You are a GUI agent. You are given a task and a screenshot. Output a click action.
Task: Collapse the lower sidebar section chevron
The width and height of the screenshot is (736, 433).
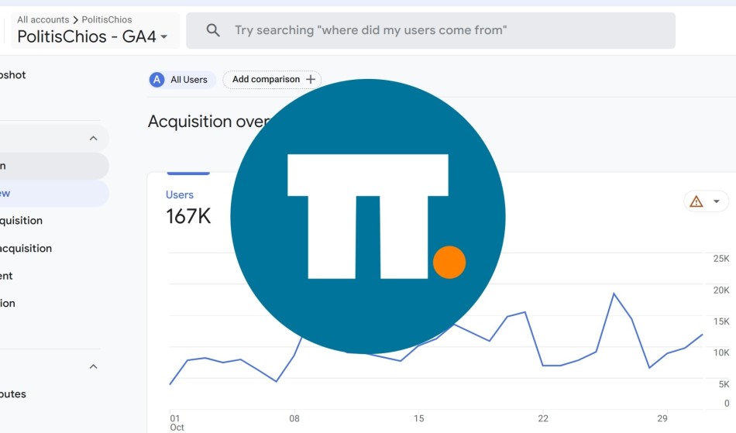pyautogui.click(x=94, y=366)
